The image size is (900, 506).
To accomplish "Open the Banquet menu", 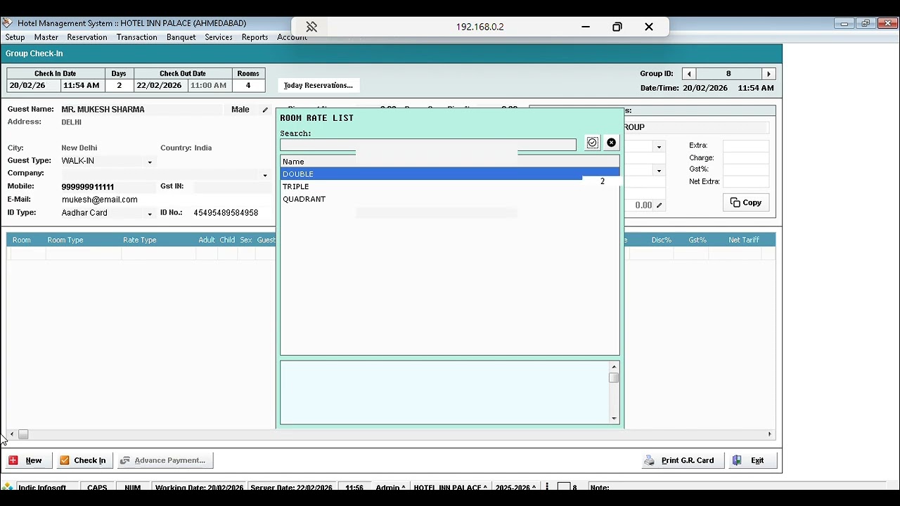I will (x=181, y=37).
